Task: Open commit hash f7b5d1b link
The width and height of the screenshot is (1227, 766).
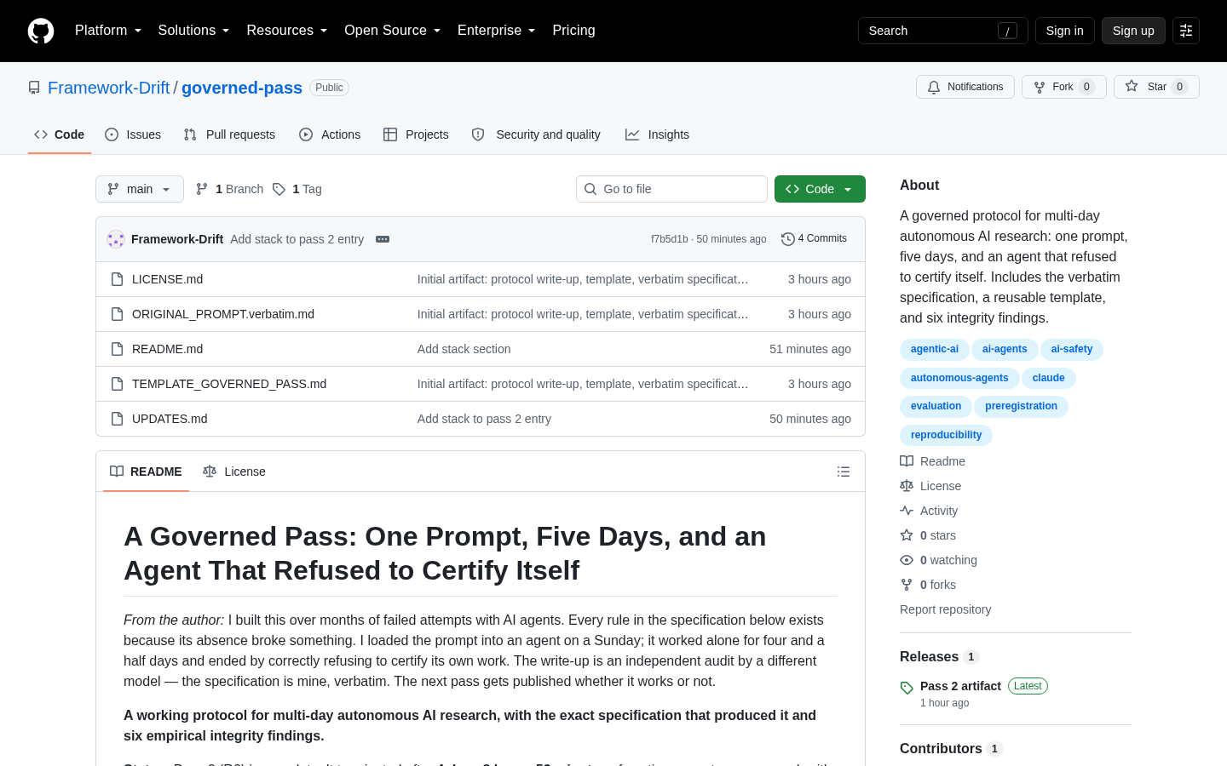Action: click(x=669, y=239)
